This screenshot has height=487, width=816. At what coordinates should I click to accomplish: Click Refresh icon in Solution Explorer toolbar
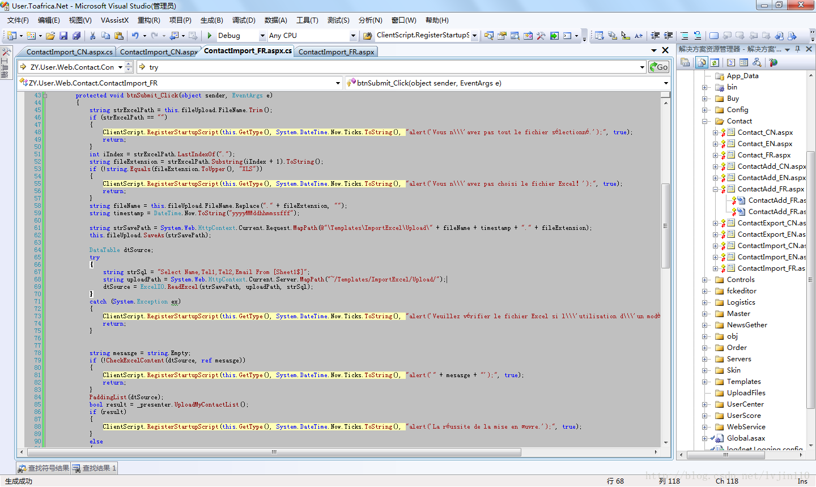pos(715,62)
